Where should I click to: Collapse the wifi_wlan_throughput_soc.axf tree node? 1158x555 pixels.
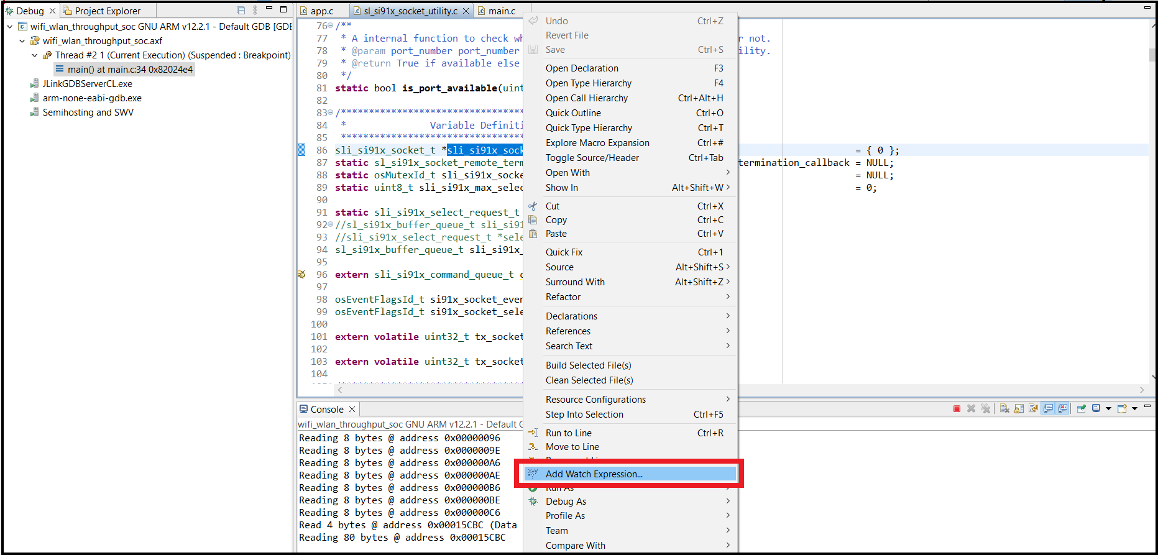click(22, 41)
